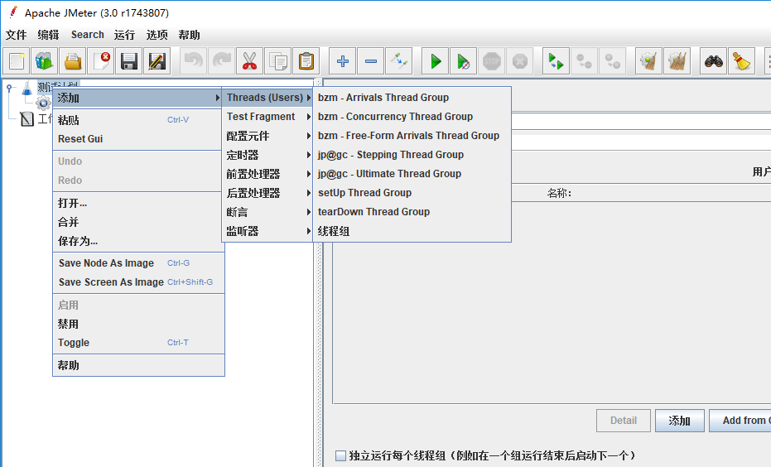Open the 编辑 menu

[48, 35]
